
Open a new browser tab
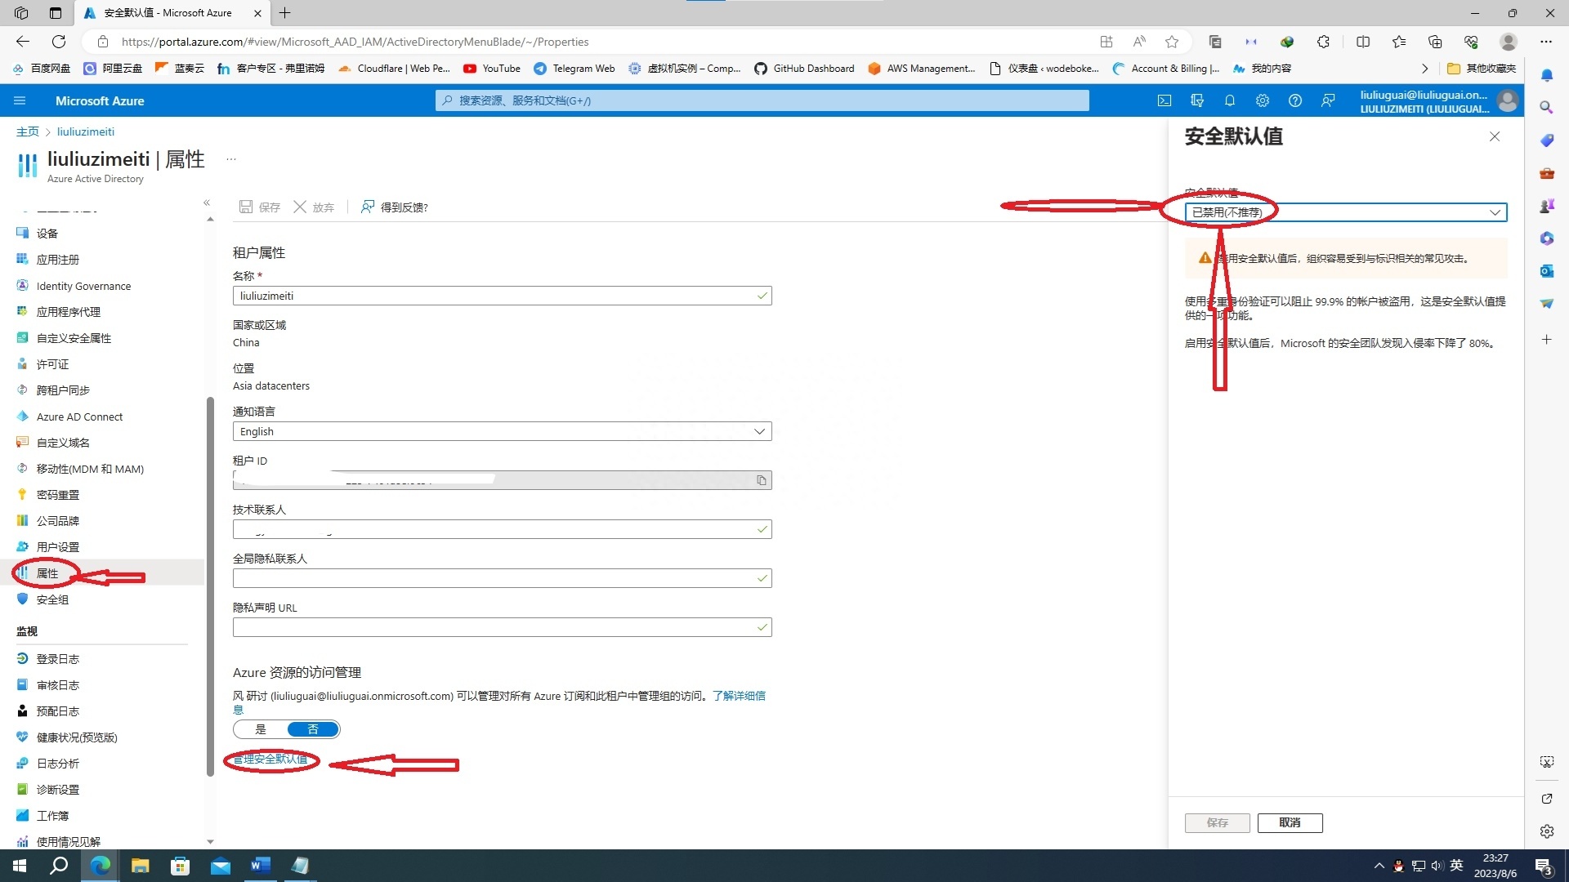284,13
